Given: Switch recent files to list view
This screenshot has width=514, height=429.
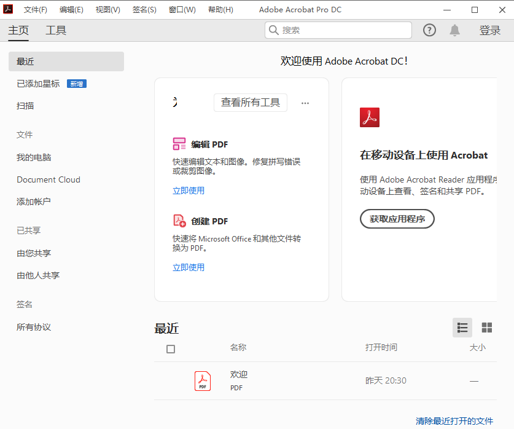Looking at the screenshot, I should [462, 328].
